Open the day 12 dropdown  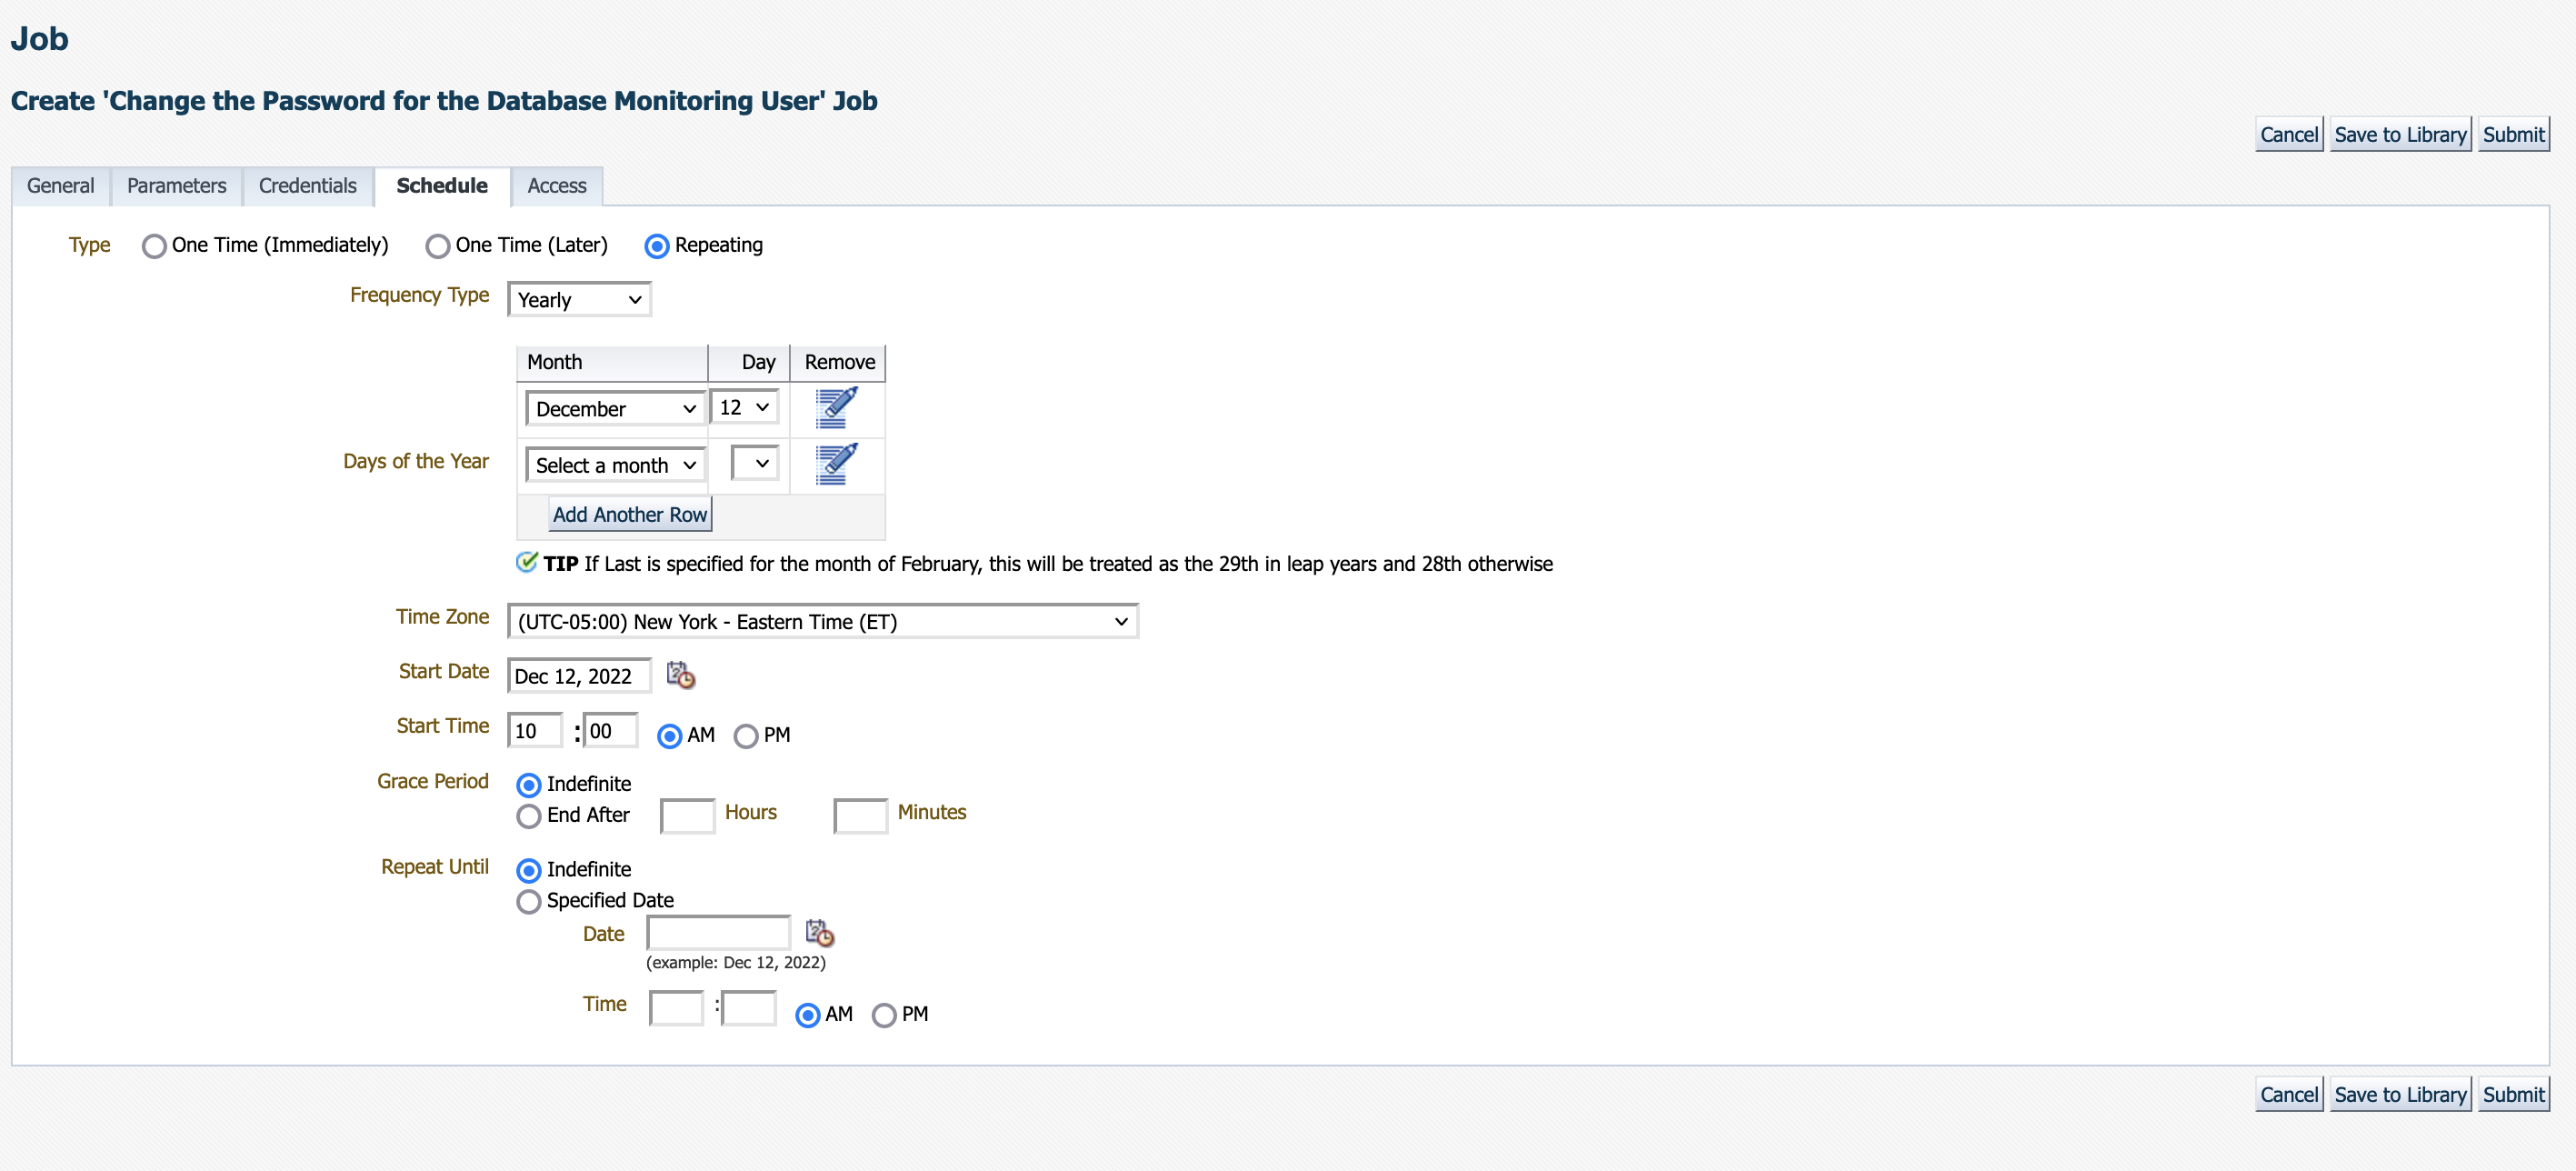point(744,408)
